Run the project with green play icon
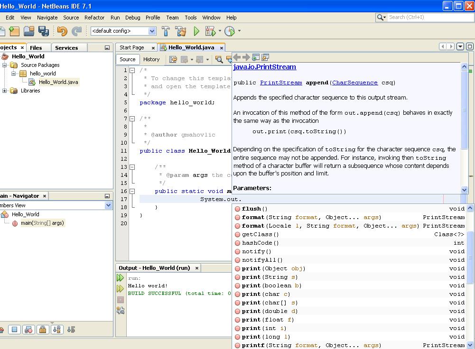 (x=196, y=31)
